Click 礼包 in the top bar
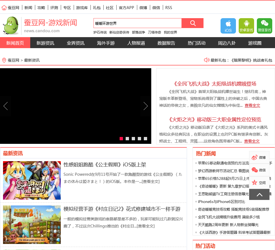 [97, 8]
